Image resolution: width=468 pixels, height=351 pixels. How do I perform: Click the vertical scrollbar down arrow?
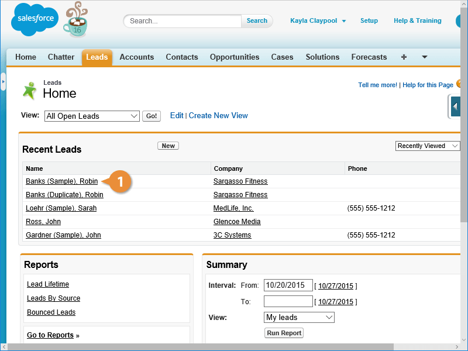pos(464,339)
